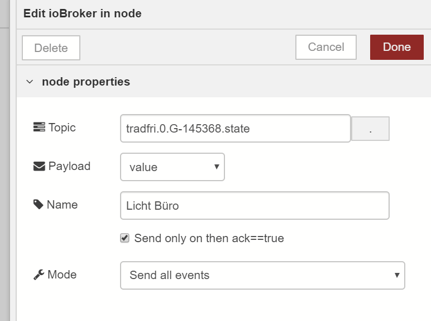Click the Cancel button
Screen dimensions: 431x321
click(x=326, y=47)
